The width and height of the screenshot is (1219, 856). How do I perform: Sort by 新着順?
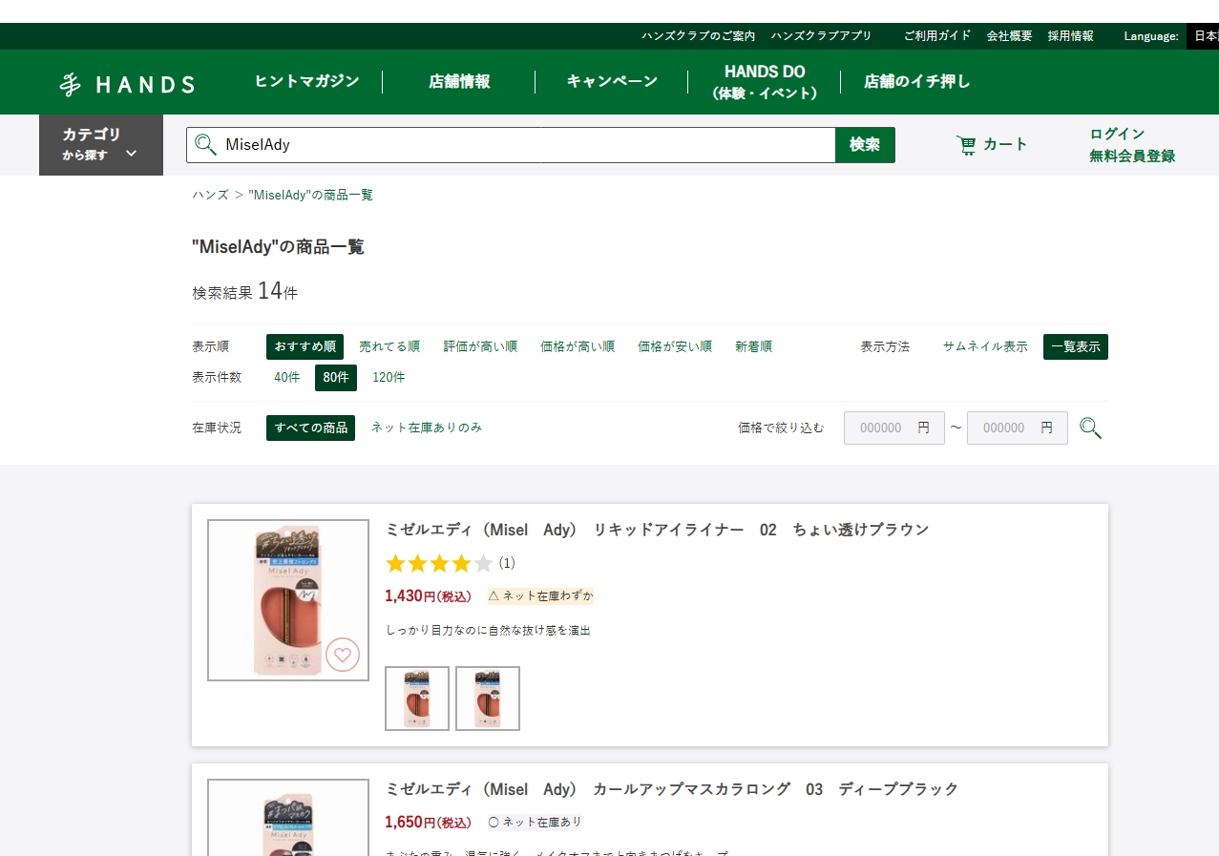click(x=753, y=346)
